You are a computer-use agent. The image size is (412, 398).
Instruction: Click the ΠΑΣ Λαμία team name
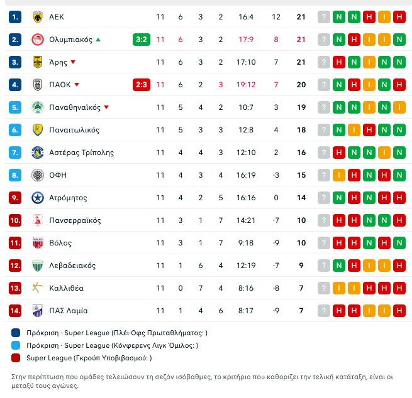[69, 311]
